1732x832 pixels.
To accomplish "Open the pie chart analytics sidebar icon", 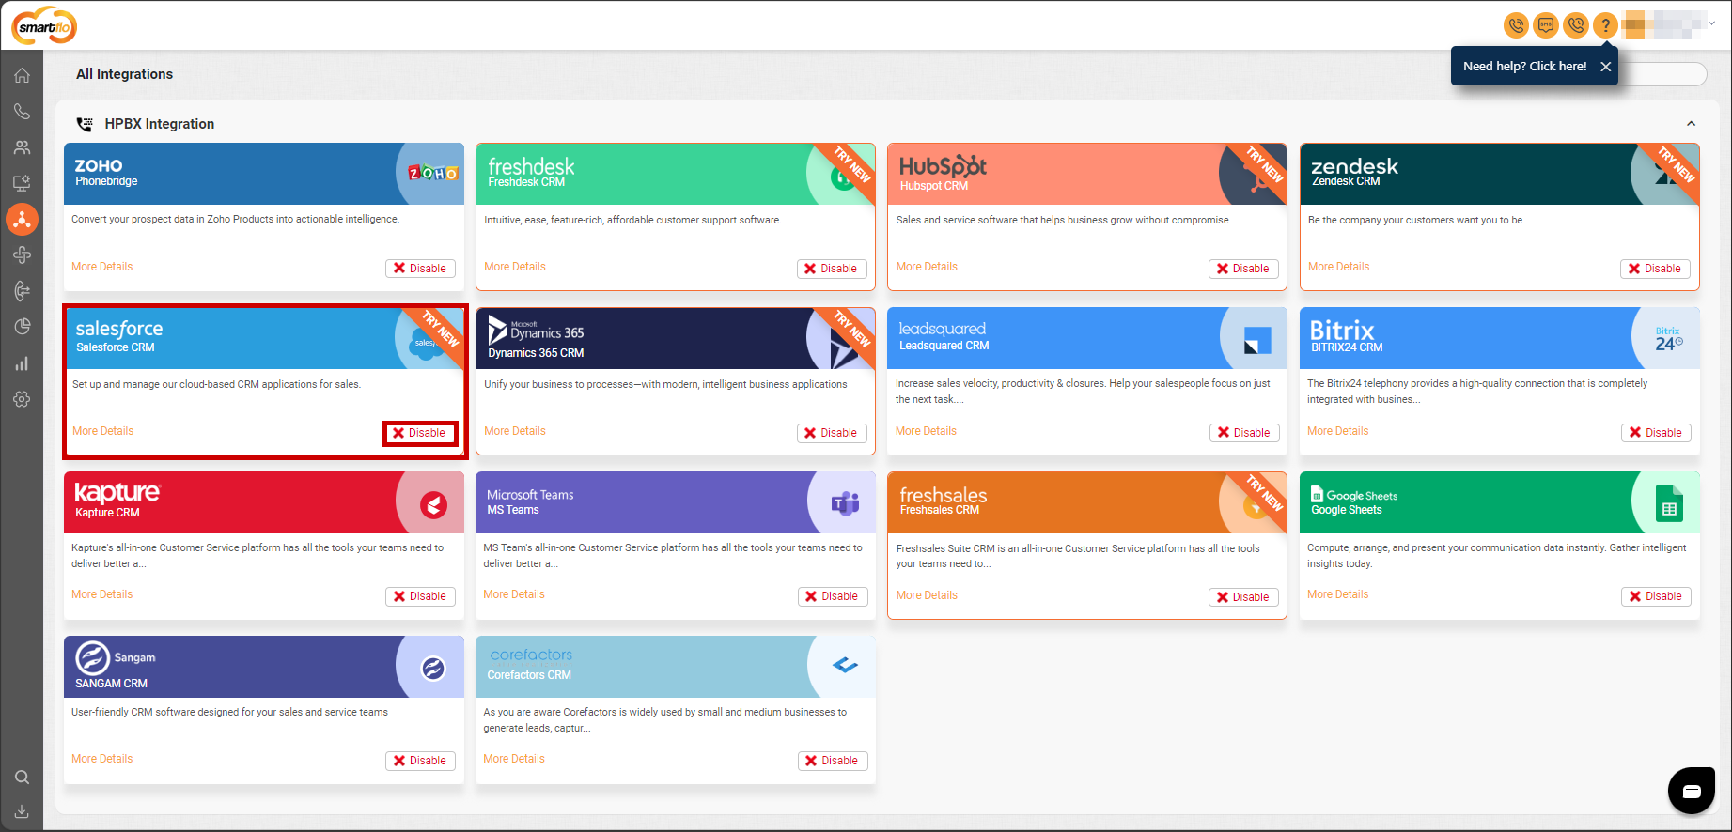I will 22,327.
